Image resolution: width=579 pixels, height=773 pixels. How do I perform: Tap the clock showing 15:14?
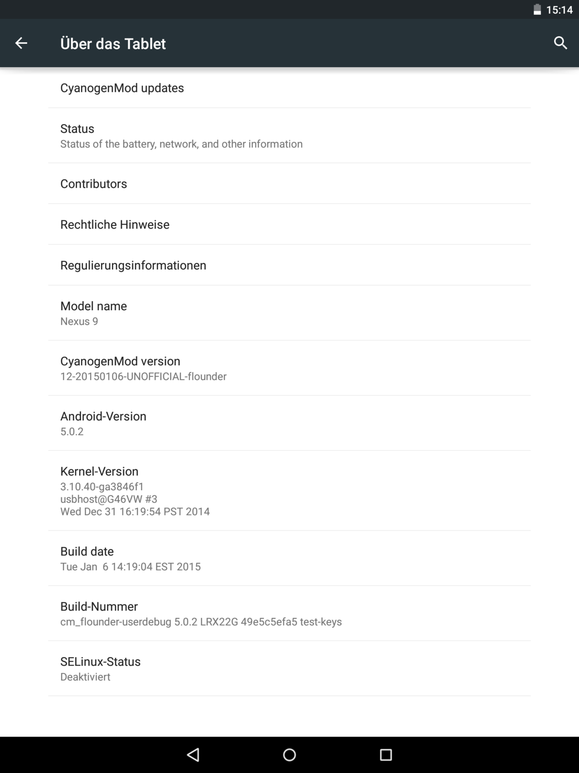coord(559,10)
